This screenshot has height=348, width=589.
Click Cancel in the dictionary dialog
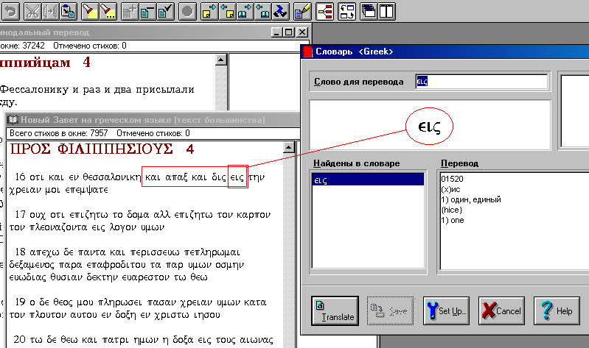[x=501, y=311]
